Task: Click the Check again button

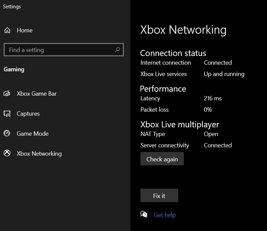Action: pyautogui.click(x=162, y=159)
